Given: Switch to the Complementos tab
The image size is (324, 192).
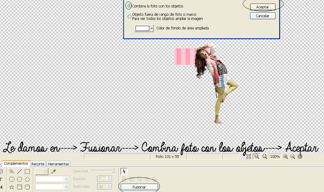Looking at the screenshot, I should click(16, 163).
